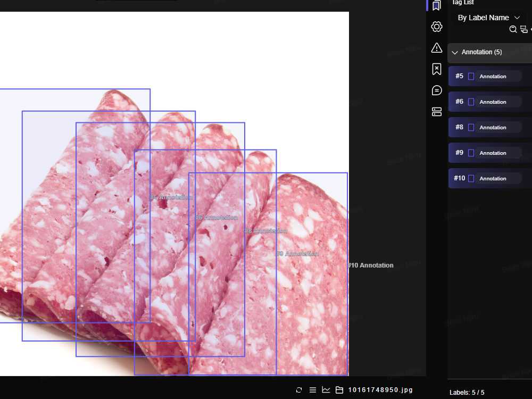
Task: Click the box icon of row #9
Action: point(471,153)
